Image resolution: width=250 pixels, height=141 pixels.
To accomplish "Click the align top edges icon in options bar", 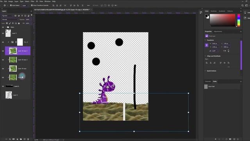I will click(71, 5).
